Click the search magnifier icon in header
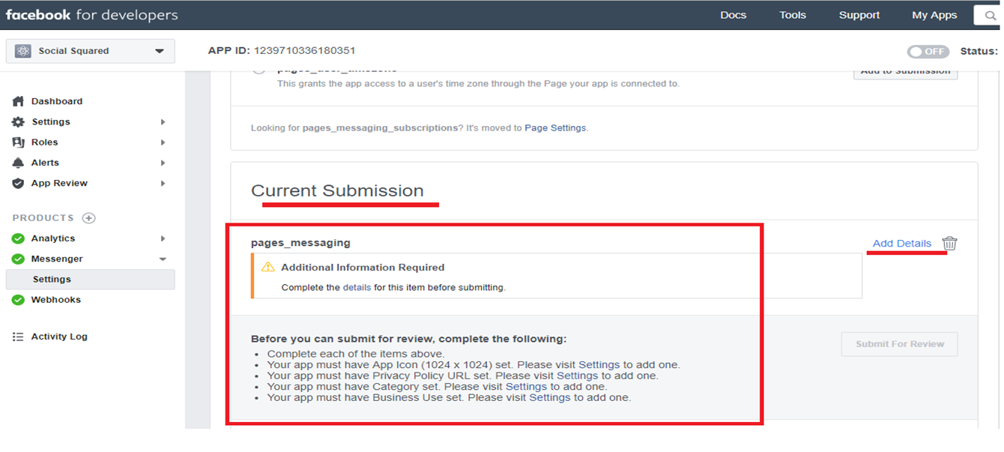 click(x=990, y=15)
